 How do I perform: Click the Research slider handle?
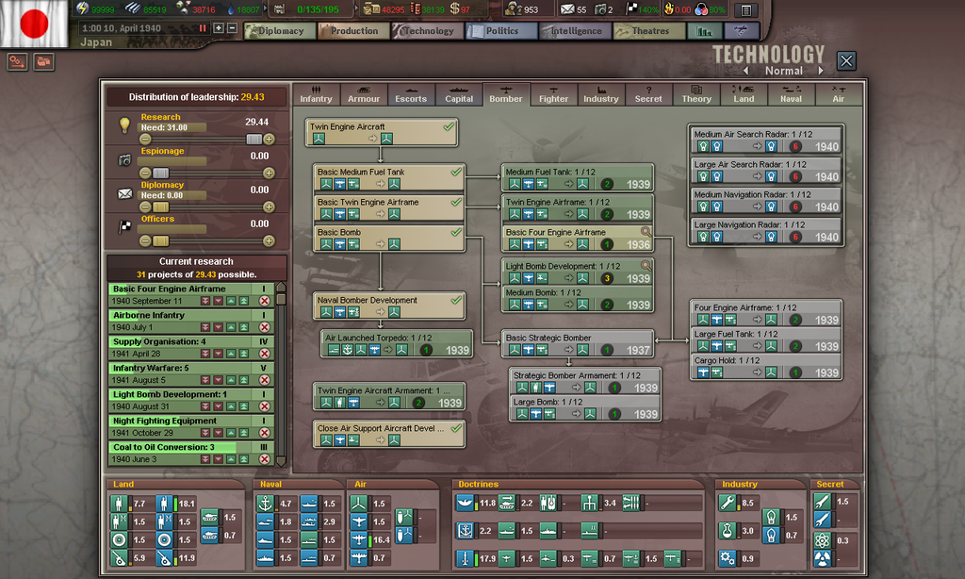(x=254, y=140)
